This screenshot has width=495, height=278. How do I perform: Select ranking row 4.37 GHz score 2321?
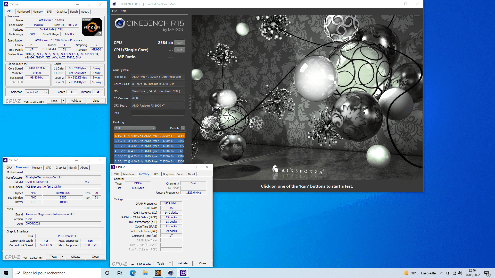[x=149, y=151]
